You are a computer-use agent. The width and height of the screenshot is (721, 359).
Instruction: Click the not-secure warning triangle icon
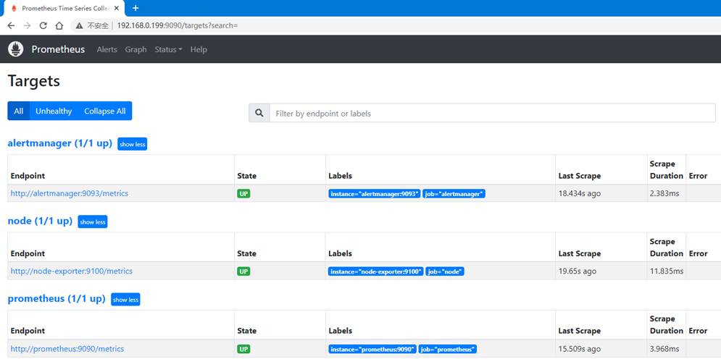pos(79,26)
